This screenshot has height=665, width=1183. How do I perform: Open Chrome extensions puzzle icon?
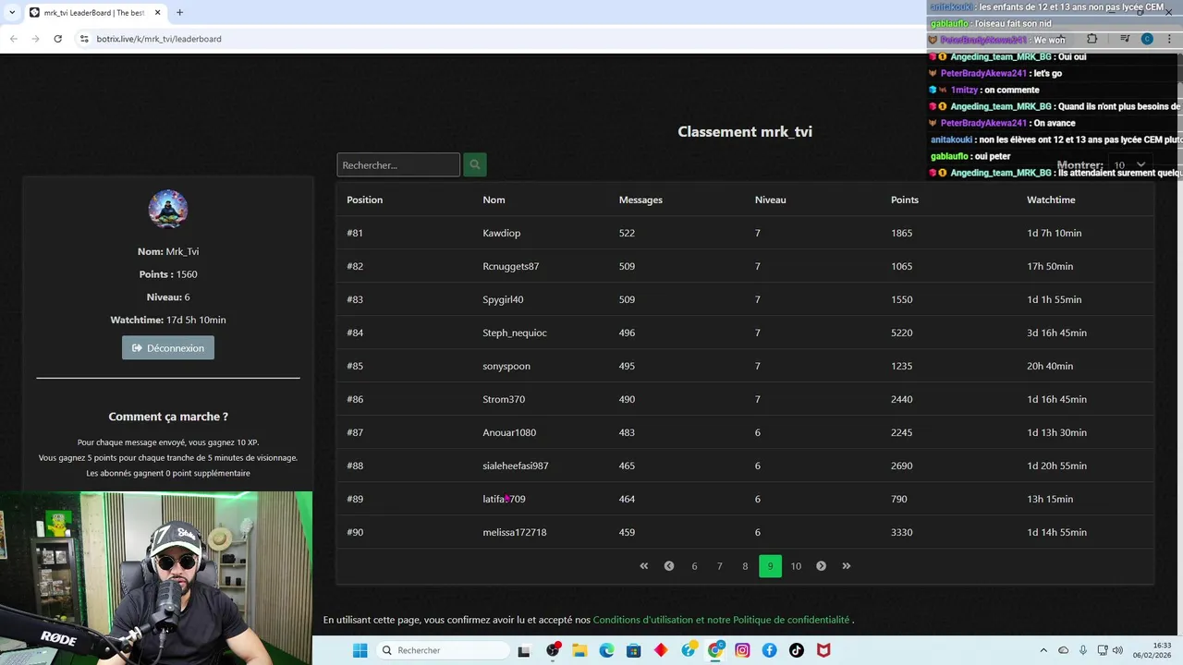click(1092, 39)
